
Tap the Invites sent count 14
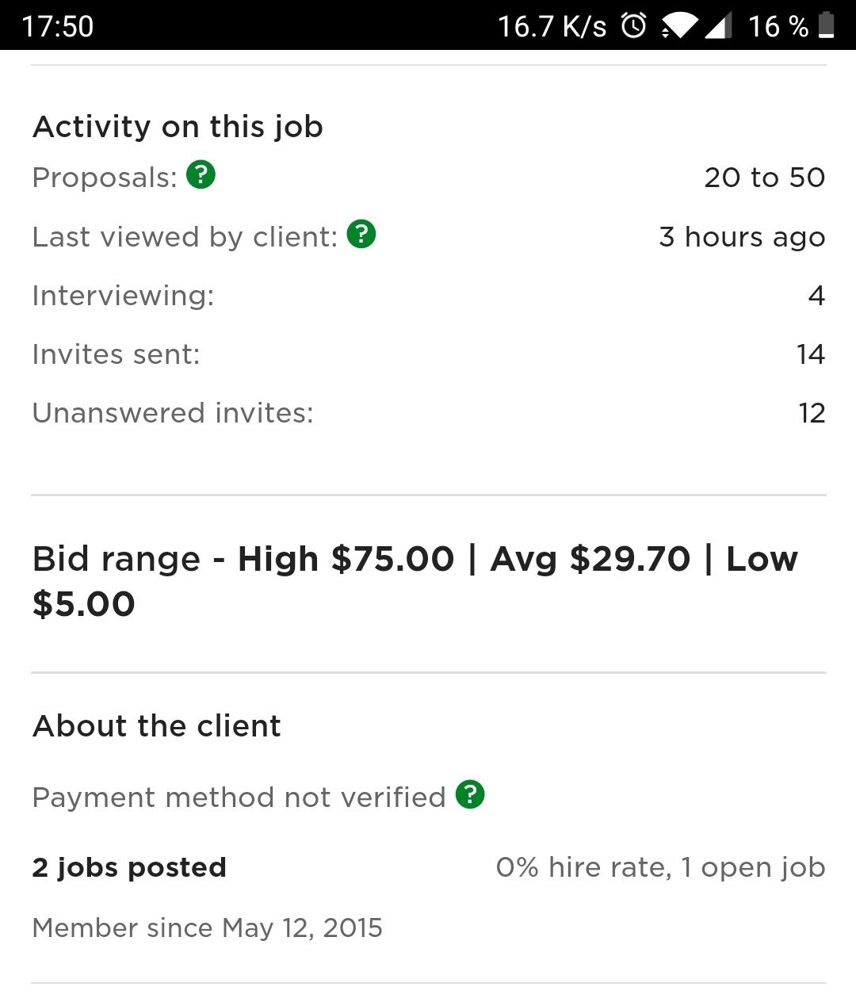pyautogui.click(x=811, y=354)
